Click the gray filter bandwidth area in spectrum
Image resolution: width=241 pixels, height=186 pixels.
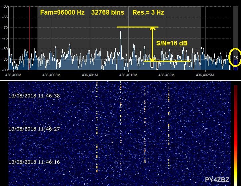point(119,38)
